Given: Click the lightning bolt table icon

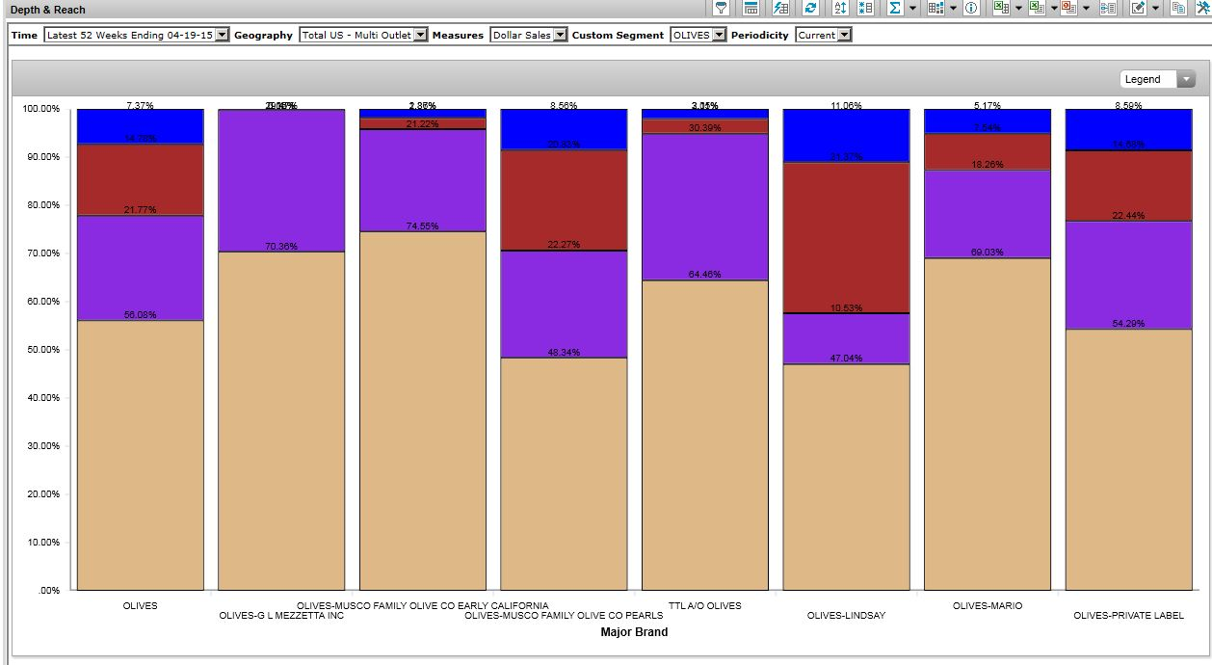Looking at the screenshot, I should (x=781, y=9).
